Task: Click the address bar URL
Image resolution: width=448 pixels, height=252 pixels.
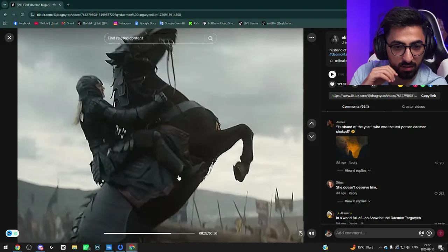Action: point(109,15)
